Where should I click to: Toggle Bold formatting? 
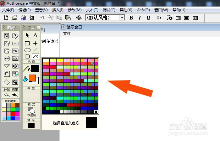pos(131,18)
